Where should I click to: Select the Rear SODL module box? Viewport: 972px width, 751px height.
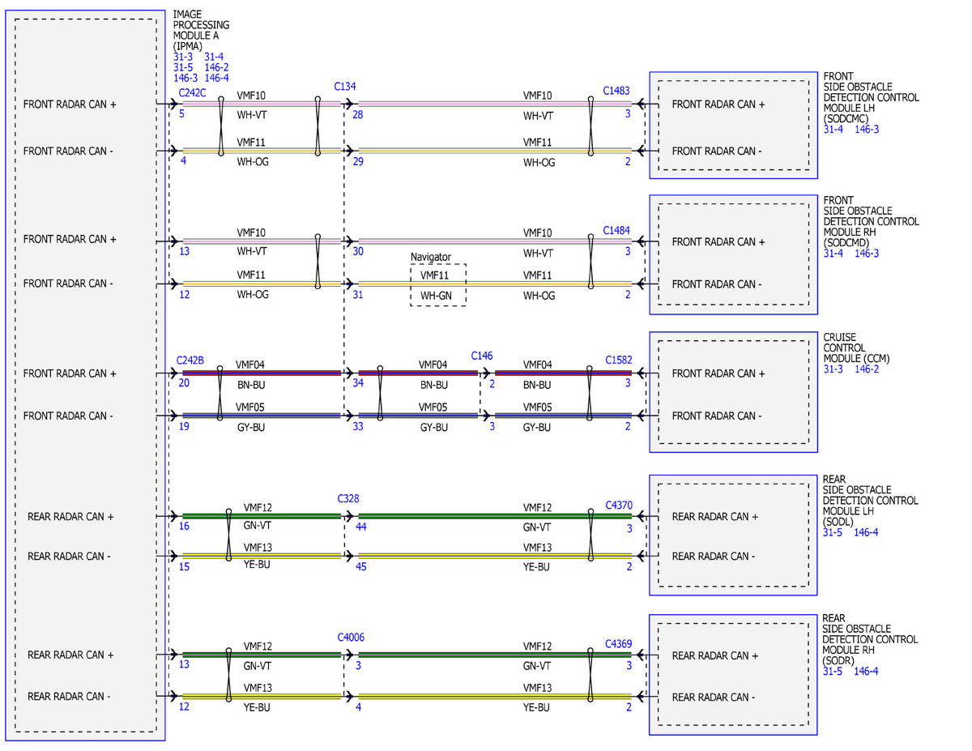pyautogui.click(x=733, y=535)
